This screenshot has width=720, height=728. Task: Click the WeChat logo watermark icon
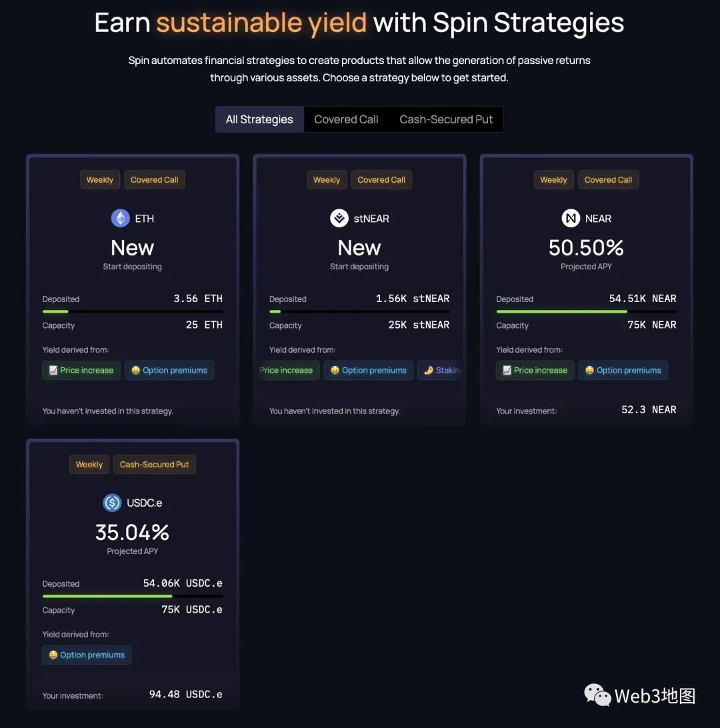point(597,695)
